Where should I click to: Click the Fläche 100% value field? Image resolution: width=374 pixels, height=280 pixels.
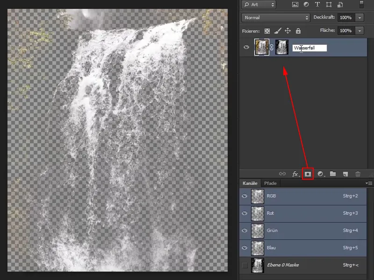[x=345, y=31]
